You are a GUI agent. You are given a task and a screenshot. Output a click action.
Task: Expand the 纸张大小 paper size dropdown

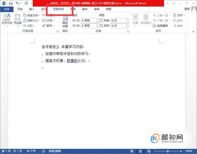point(32,20)
